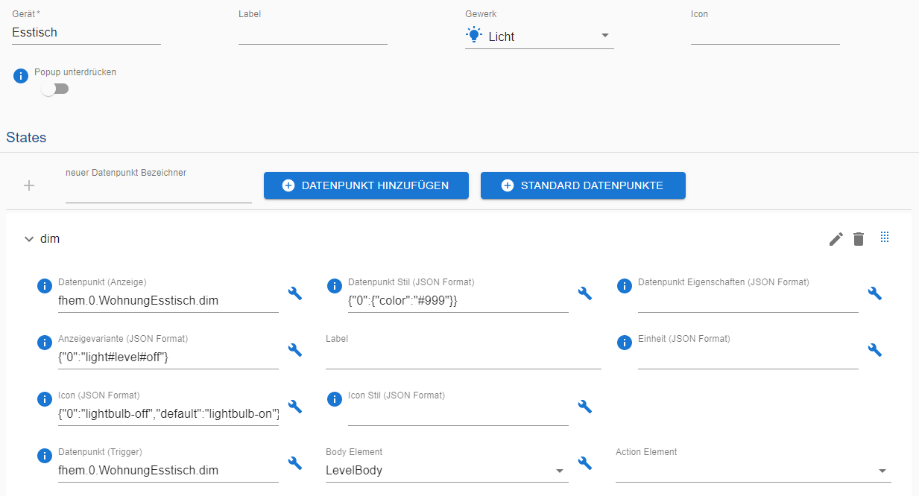Click info icon for Einheit field
This screenshot has height=496, width=919.
pos(625,343)
